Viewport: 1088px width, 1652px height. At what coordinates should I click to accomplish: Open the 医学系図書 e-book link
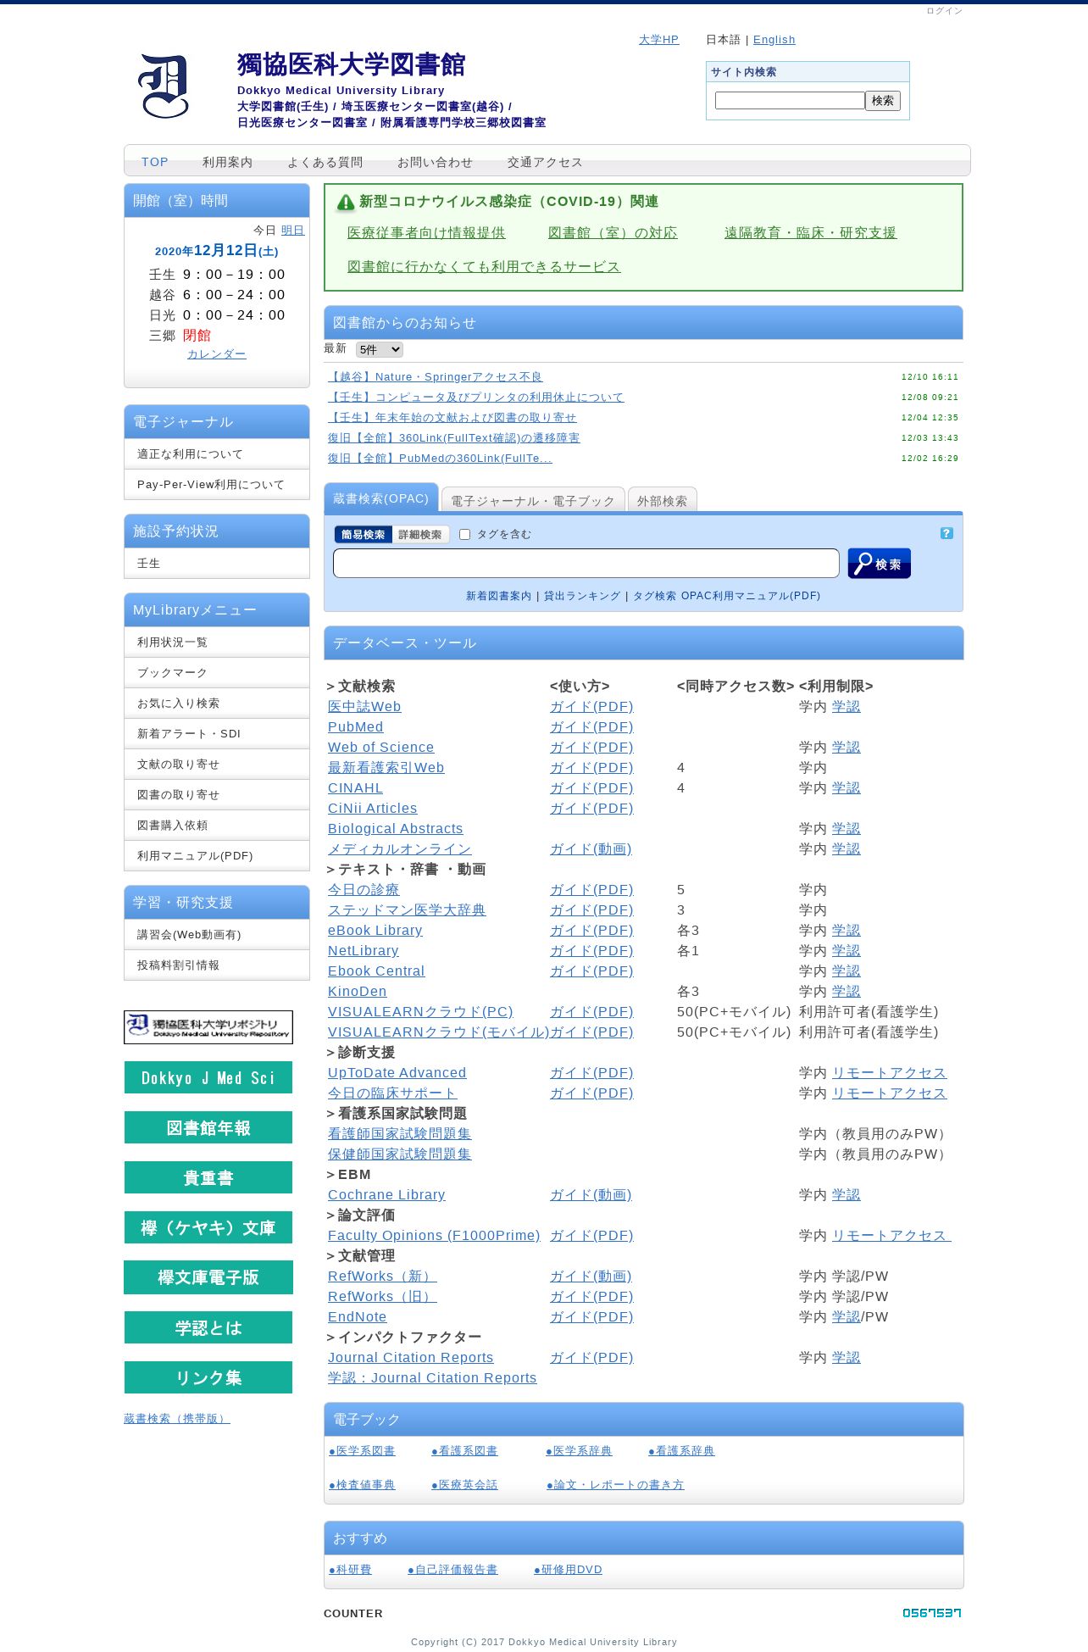[363, 1451]
